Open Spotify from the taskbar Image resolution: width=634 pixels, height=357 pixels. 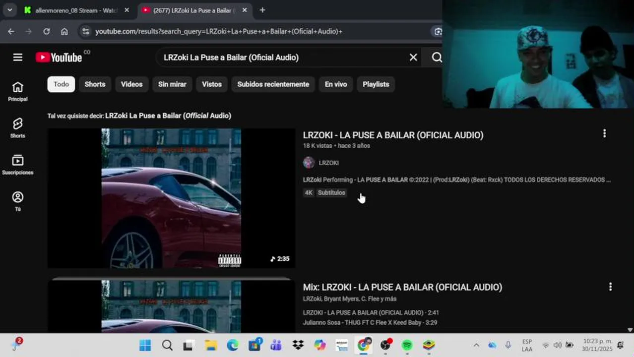pyautogui.click(x=407, y=345)
